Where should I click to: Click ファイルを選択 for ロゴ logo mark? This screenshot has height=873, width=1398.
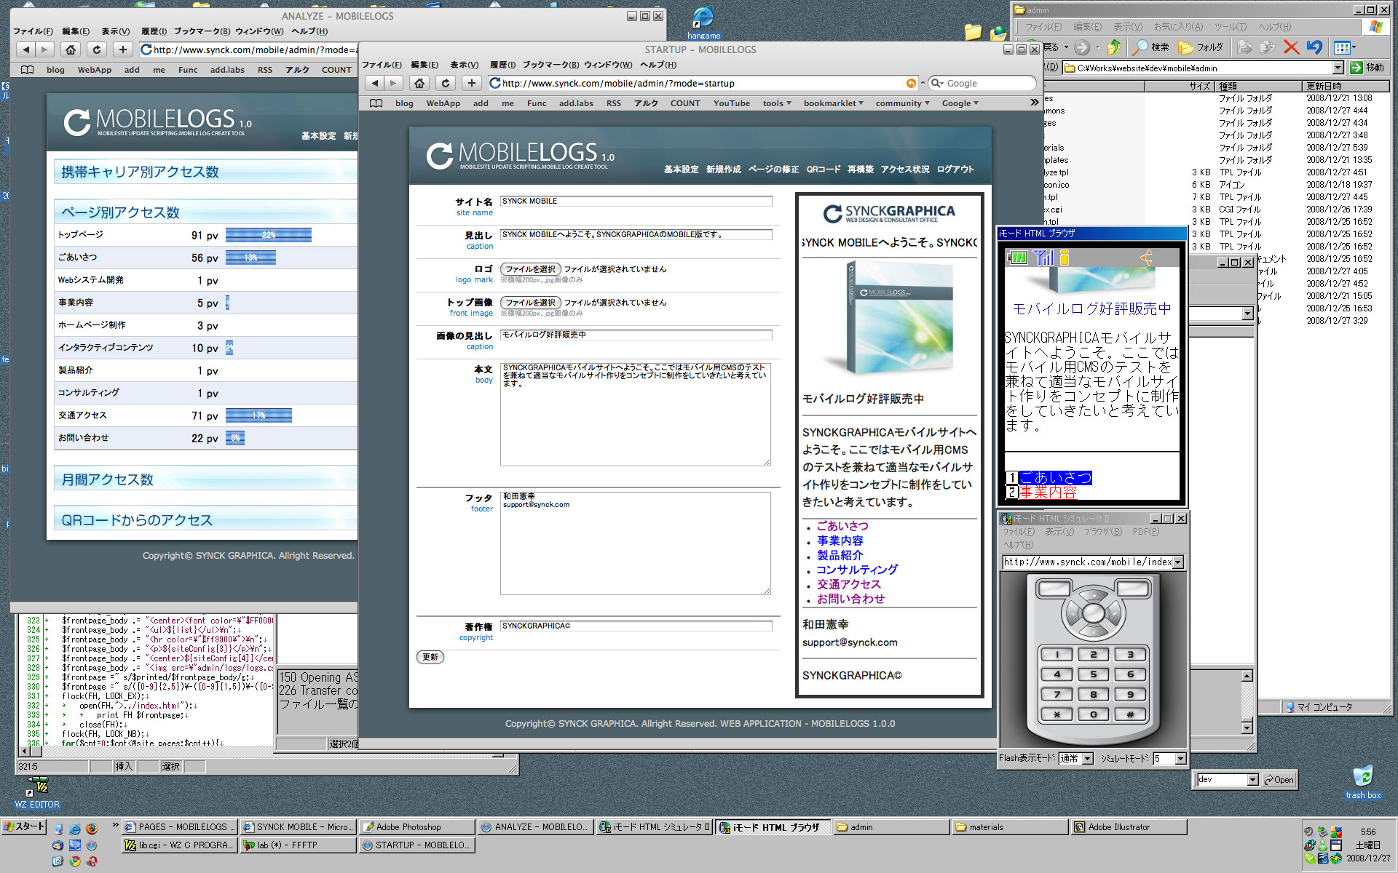(531, 269)
